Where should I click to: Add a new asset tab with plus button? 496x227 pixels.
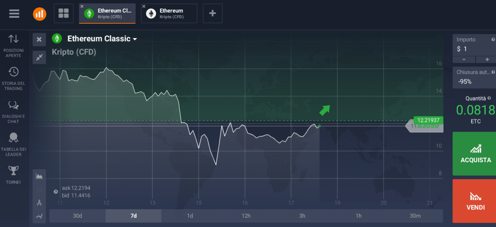point(213,14)
